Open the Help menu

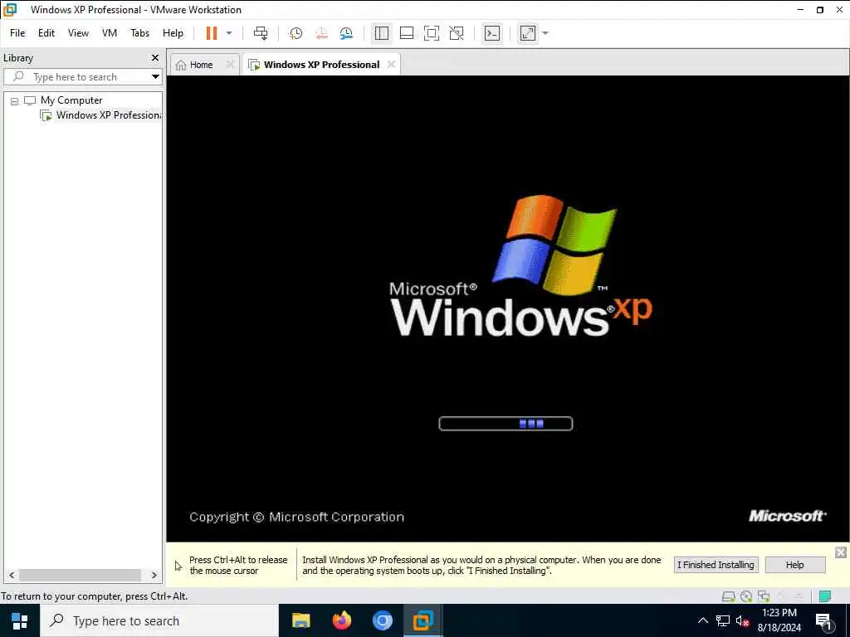(x=173, y=33)
